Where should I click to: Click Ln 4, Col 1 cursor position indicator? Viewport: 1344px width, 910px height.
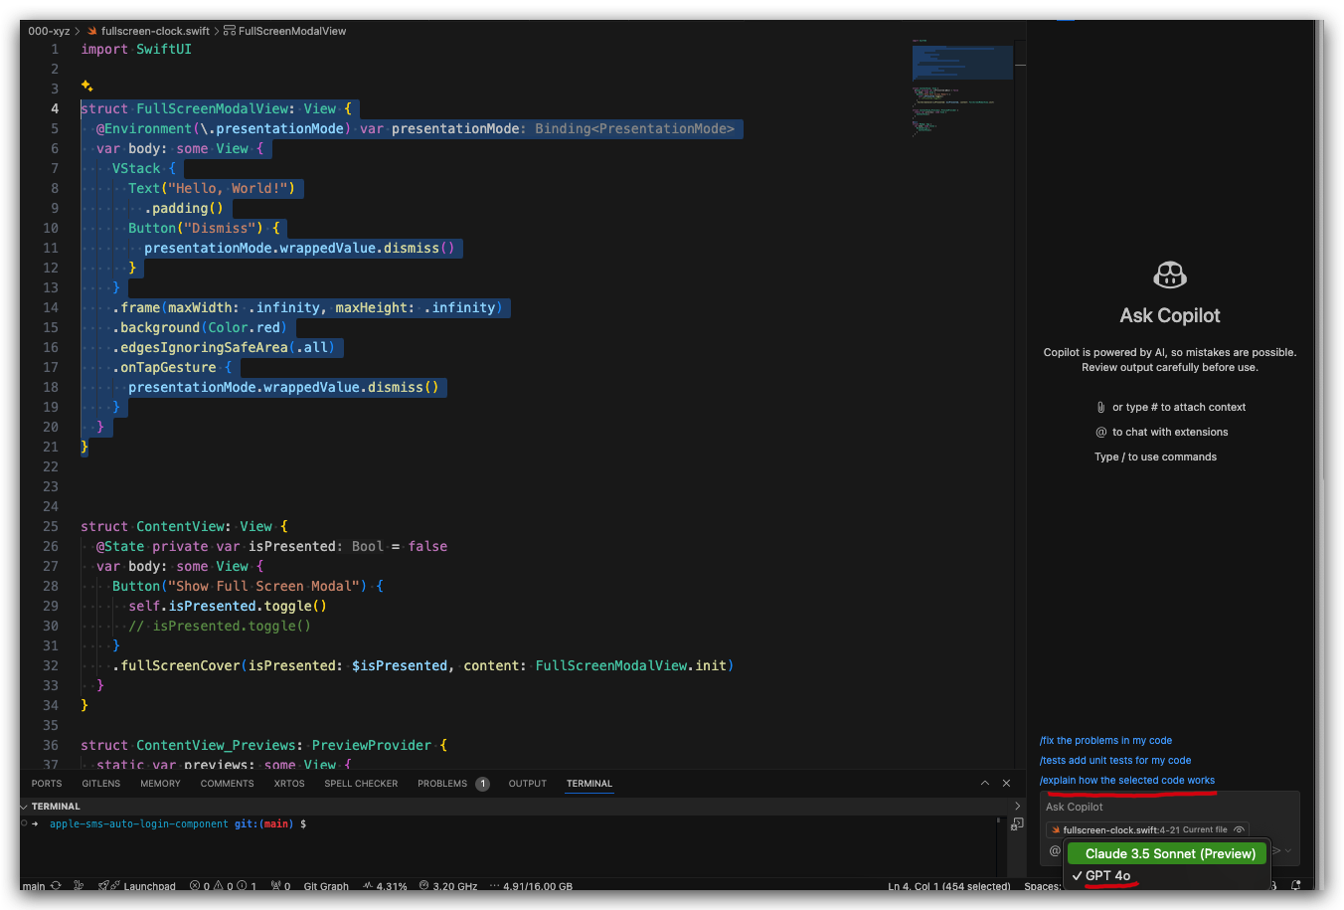click(948, 886)
